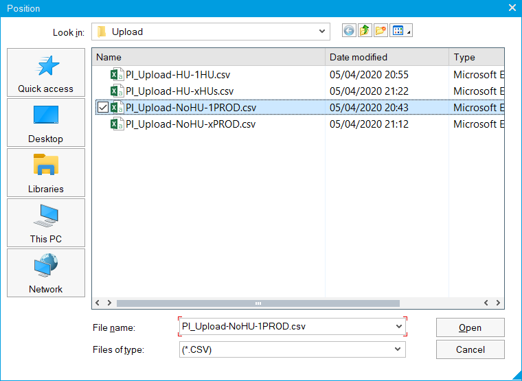This screenshot has height=381, width=522.
Task: Click Type cell of PI_Upload-HU-1HU.csv row
Action: point(479,75)
